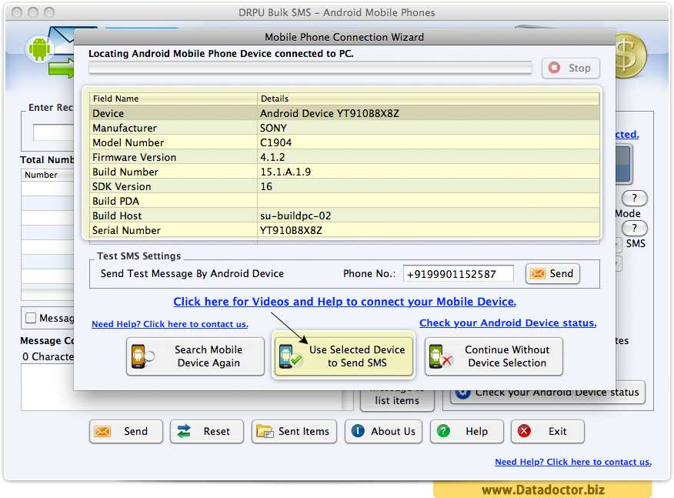Select the Build Number 15.1.A.1.9 row

tap(344, 172)
